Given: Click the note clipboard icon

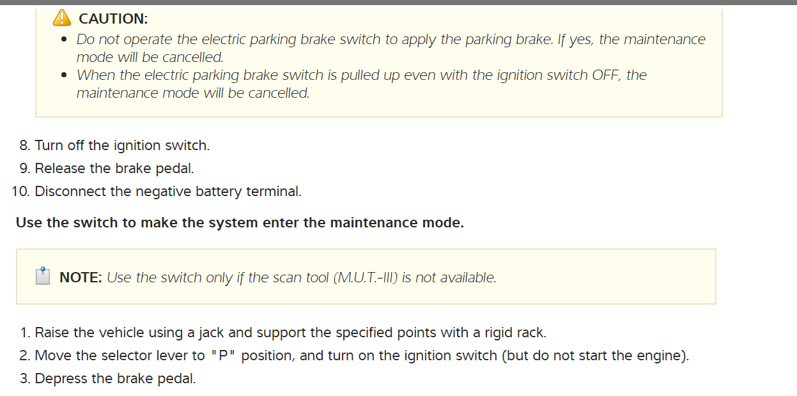Looking at the screenshot, I should 43,277.
